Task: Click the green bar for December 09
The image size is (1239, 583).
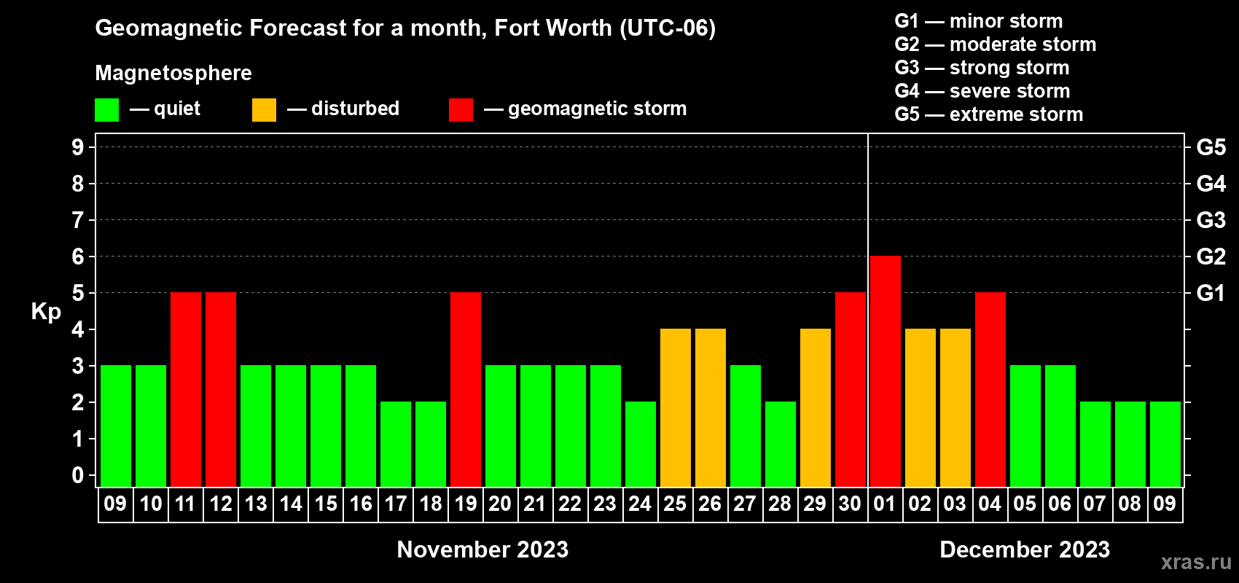Action: [1165, 444]
